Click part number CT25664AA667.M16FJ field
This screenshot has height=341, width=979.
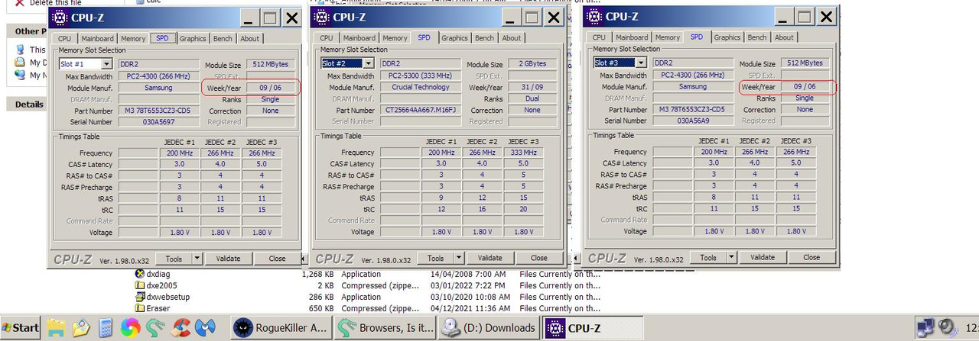(x=421, y=110)
